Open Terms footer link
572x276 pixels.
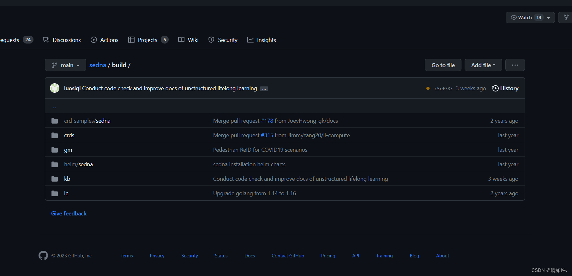tap(127, 256)
